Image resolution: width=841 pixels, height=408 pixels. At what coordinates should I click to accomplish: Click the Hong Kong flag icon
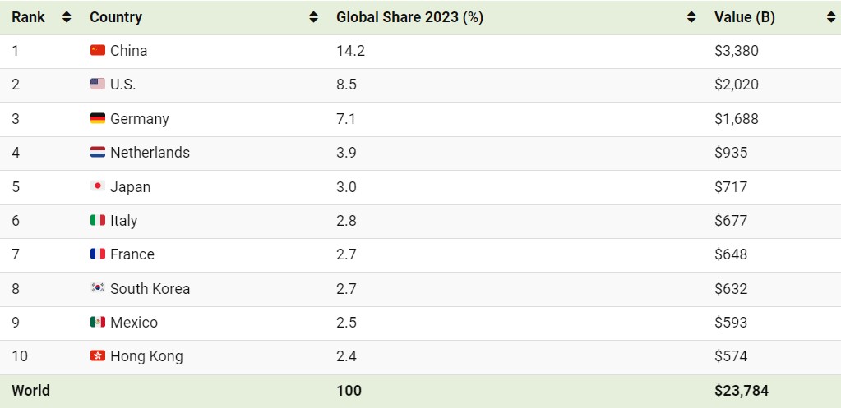click(98, 356)
